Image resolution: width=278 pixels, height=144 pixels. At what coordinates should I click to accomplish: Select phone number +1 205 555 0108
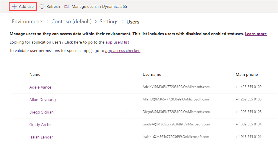pos(249,112)
